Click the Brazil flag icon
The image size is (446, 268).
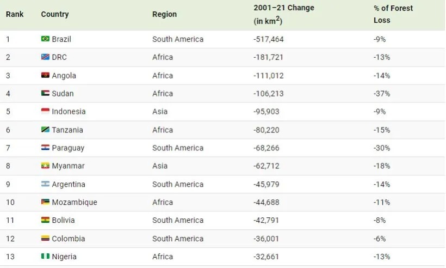(45, 39)
